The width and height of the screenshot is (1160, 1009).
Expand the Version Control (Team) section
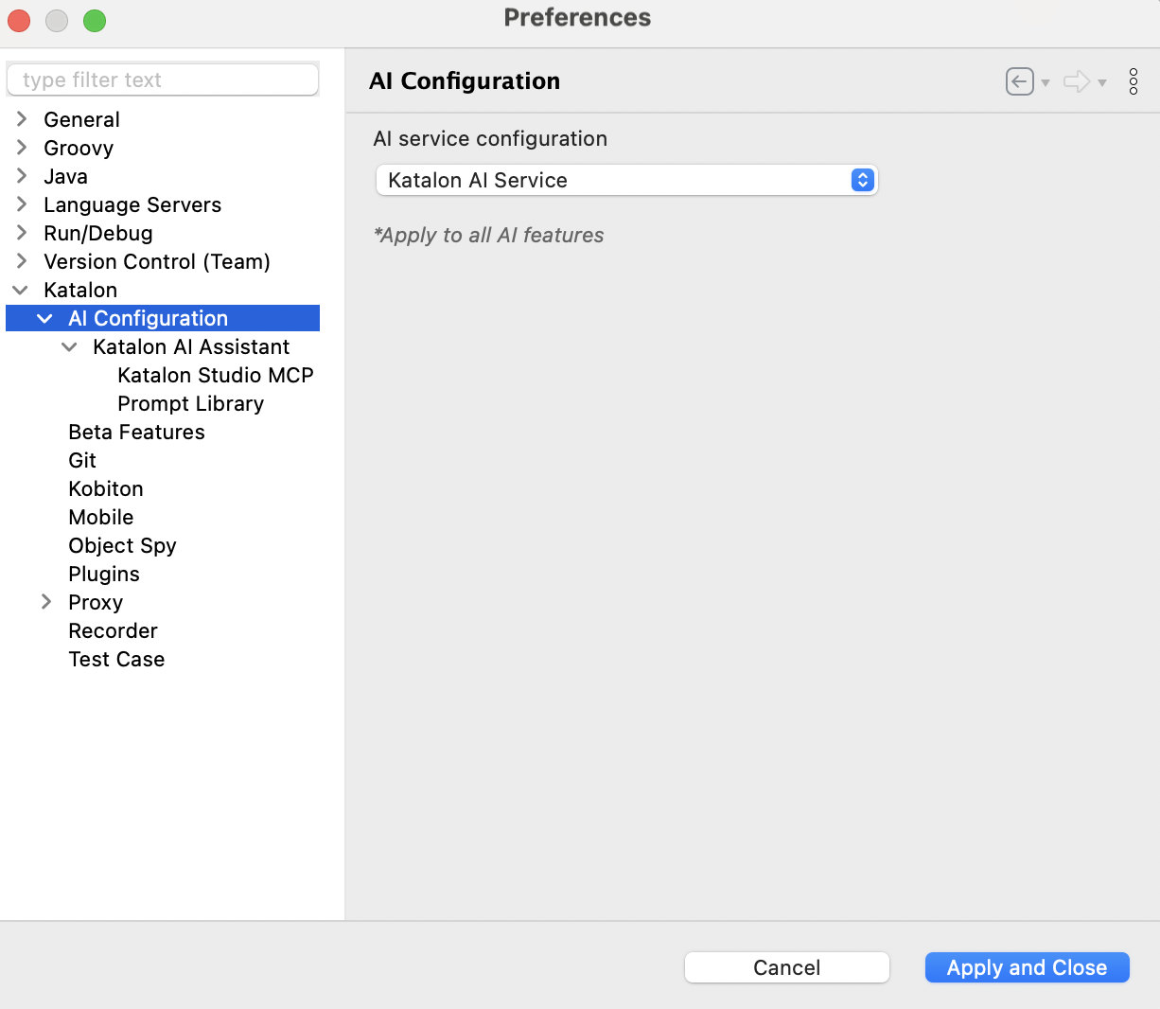click(21, 261)
